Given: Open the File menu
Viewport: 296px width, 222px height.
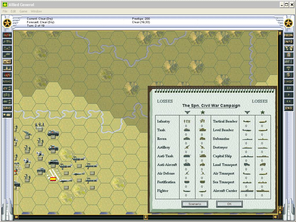Looking at the screenshot, I should pos(5,11).
